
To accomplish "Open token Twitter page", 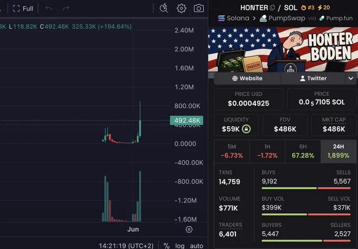I will click(x=313, y=78).
